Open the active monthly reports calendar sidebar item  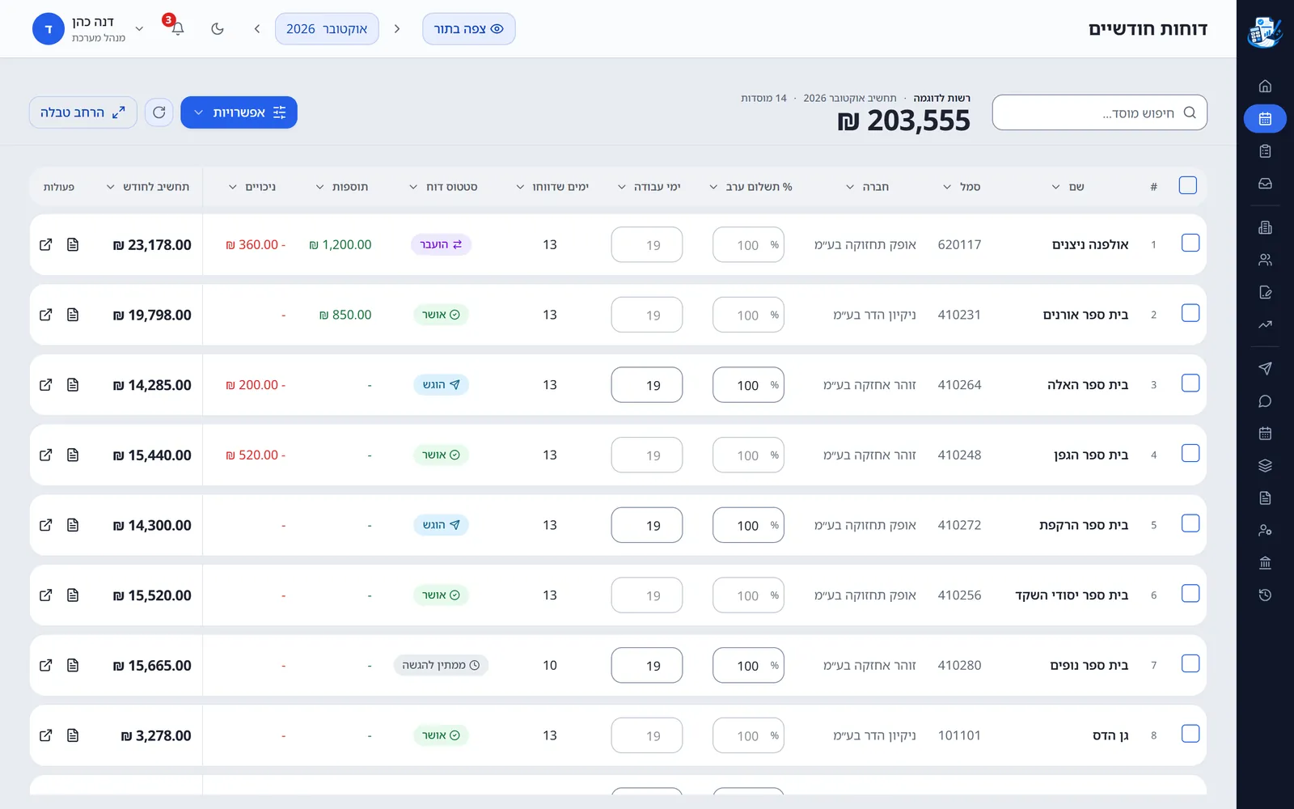(x=1265, y=119)
